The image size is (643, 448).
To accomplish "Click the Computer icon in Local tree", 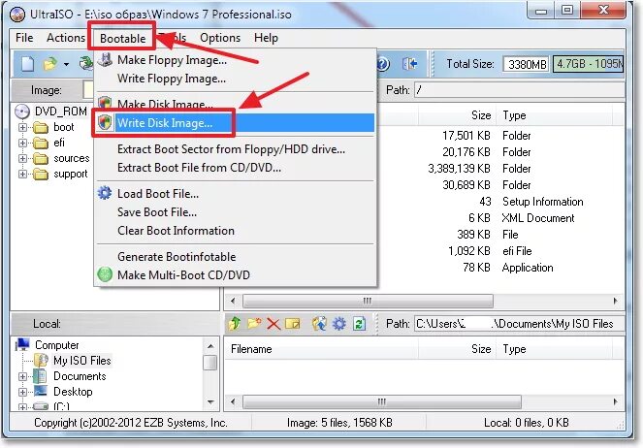I will pyautogui.click(x=22, y=344).
